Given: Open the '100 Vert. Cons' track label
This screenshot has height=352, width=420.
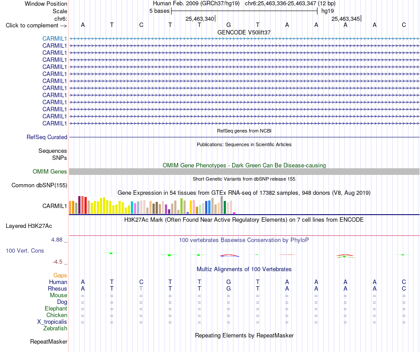Looking at the screenshot, I should point(25,250).
